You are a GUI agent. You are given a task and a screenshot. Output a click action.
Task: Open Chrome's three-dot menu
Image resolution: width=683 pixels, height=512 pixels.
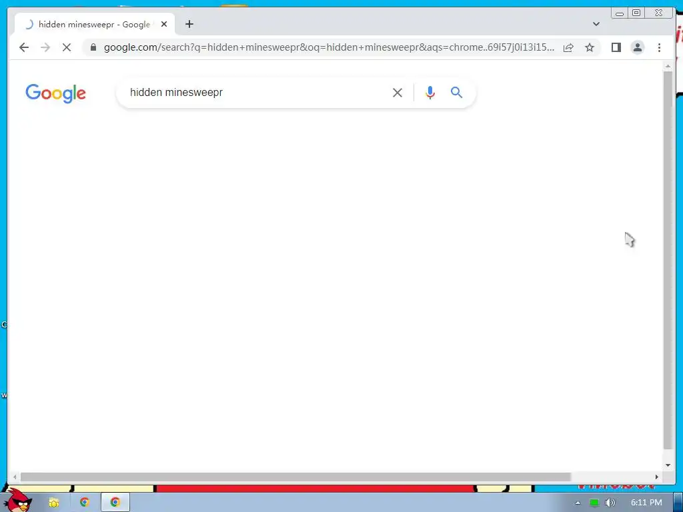pyautogui.click(x=659, y=47)
